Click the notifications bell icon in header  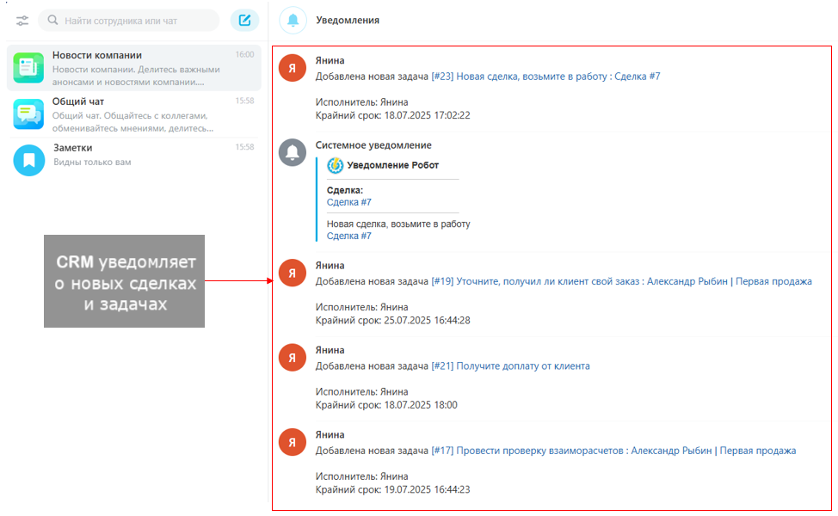[x=293, y=20]
